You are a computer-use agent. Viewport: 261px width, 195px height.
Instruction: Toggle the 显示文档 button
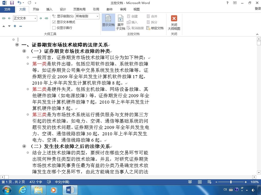[x=108, y=22]
